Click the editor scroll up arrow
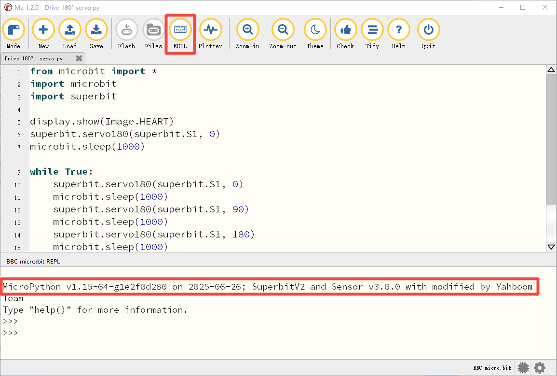557x376 pixels. (x=551, y=70)
